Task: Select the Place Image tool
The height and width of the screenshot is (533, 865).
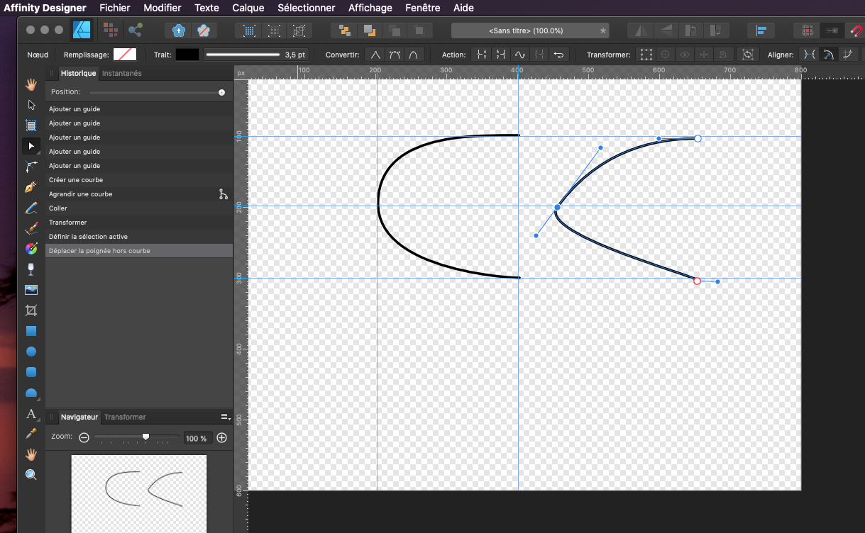Action: point(31,290)
